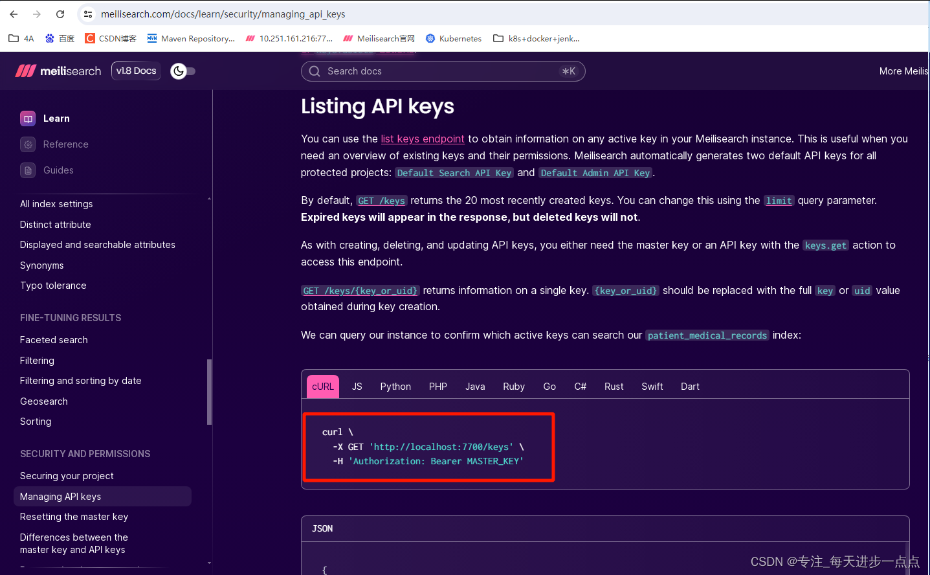The width and height of the screenshot is (930, 575).
Task: Open the Kubernetes bookmark
Action: click(x=454, y=38)
